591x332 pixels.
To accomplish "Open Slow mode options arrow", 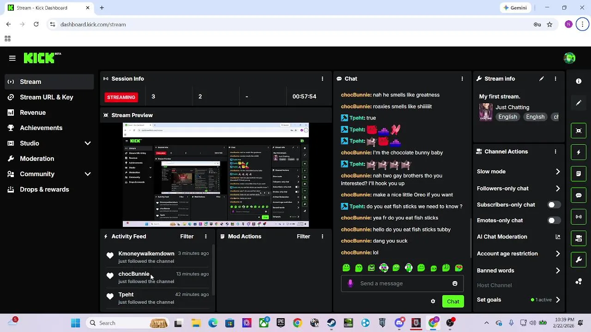I will (558, 172).
